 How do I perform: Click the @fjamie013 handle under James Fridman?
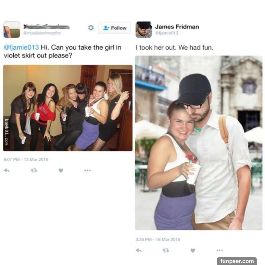167,33
